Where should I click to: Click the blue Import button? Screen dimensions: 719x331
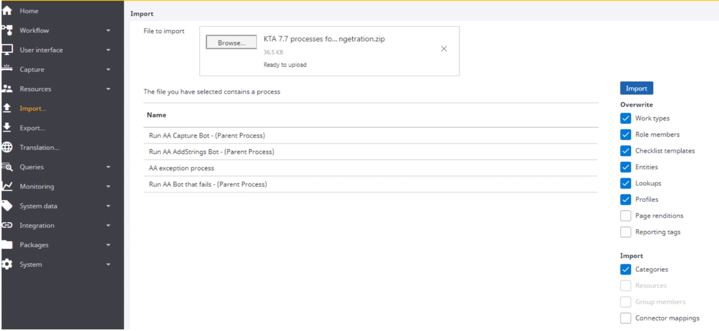636,88
